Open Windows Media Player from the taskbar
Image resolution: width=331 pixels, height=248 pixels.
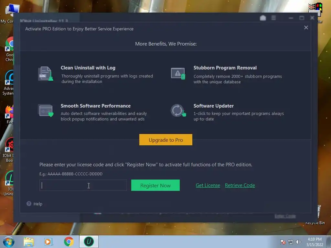point(48,242)
